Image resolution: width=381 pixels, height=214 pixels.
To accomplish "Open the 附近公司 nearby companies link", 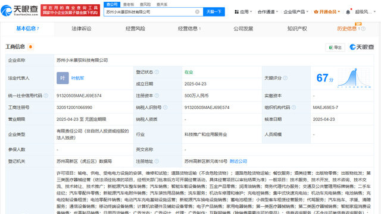I will coord(238,161).
